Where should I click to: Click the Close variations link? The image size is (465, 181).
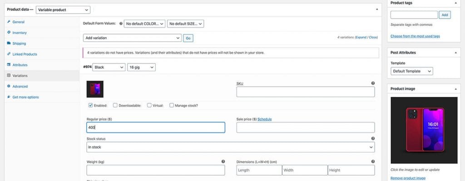coord(373,37)
